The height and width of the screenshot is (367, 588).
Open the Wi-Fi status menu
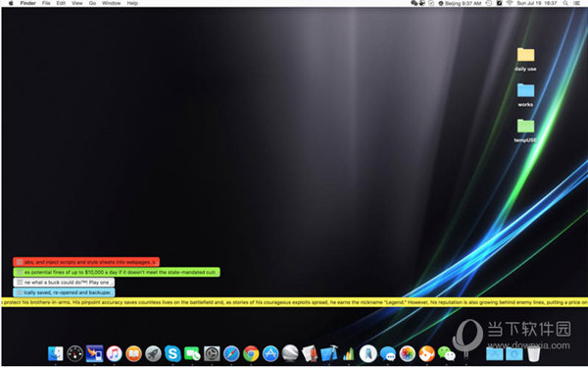click(510, 3)
